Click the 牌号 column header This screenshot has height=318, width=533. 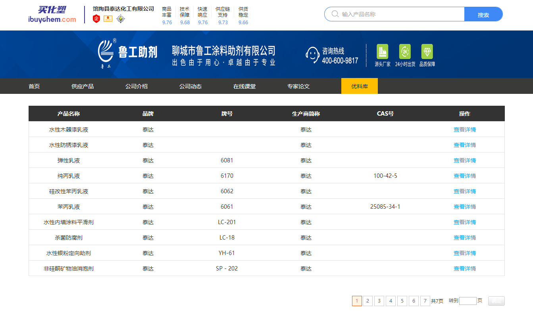click(227, 114)
